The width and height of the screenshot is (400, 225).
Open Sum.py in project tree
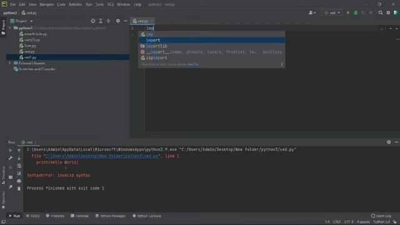pyautogui.click(x=30, y=46)
